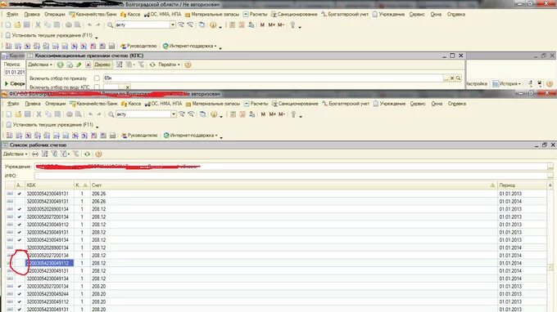
Task: Click add-by-copy icon in KPS window toolbar
Action: pyautogui.click(x=70, y=65)
